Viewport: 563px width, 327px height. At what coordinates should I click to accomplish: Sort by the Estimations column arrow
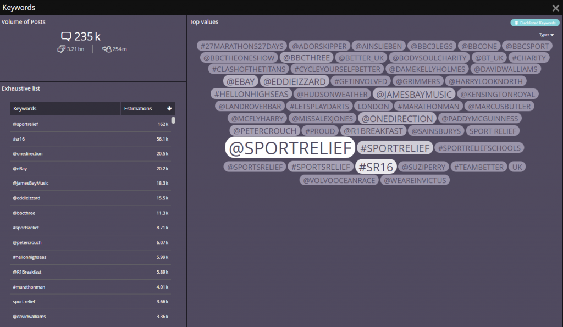(169, 108)
